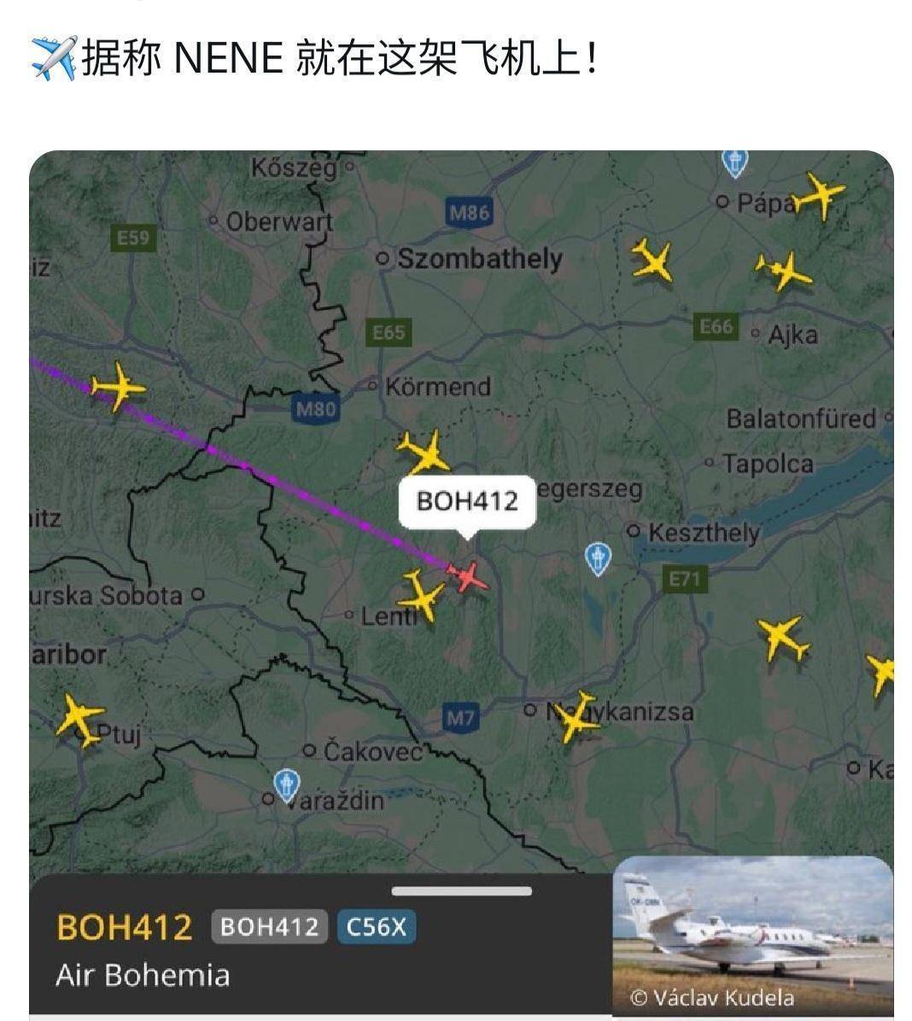Click the Air Bohemia airline name
The width and height of the screenshot is (912, 1021).
(x=143, y=976)
